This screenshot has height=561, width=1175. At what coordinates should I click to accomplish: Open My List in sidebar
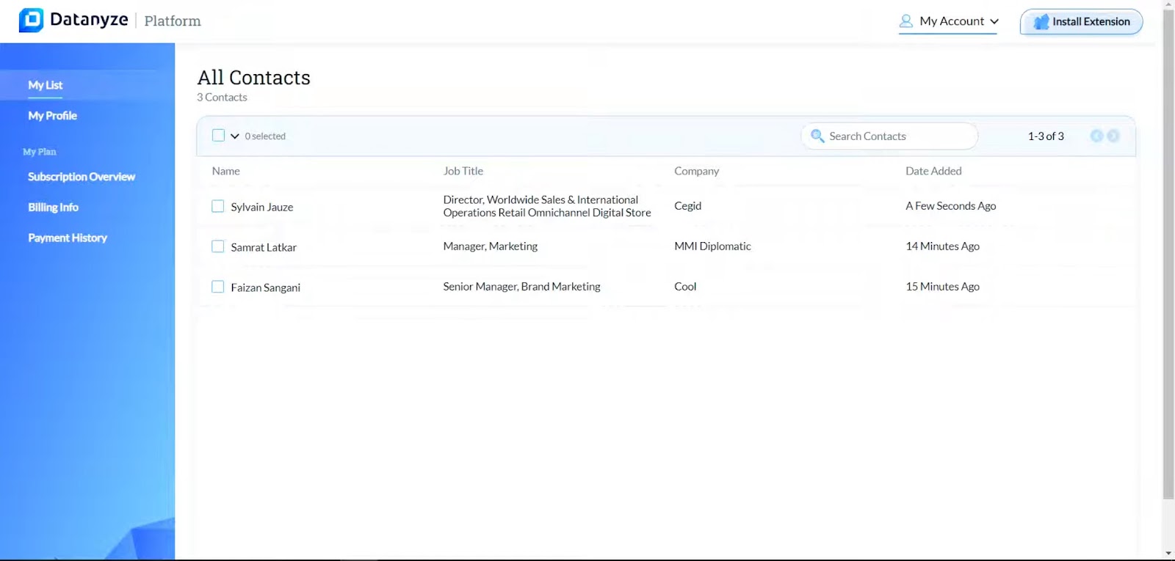pyautogui.click(x=45, y=85)
